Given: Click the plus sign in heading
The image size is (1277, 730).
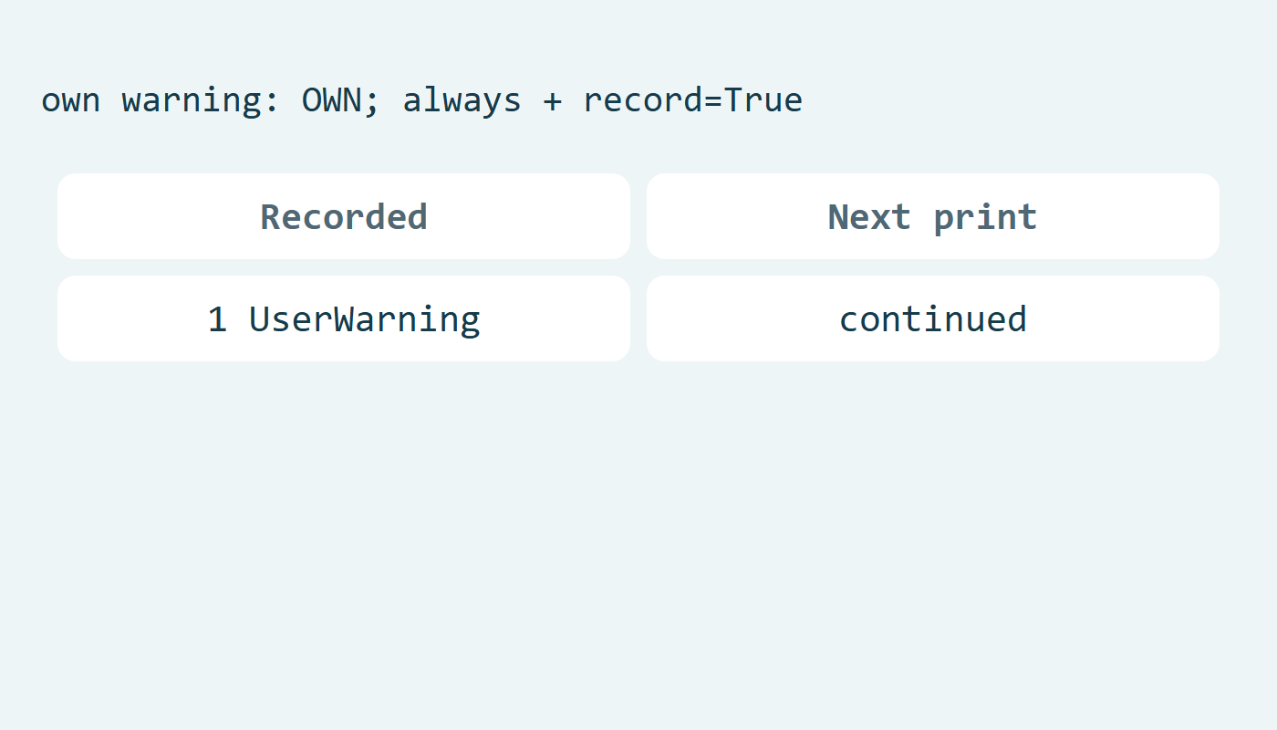Looking at the screenshot, I should pyautogui.click(x=552, y=100).
